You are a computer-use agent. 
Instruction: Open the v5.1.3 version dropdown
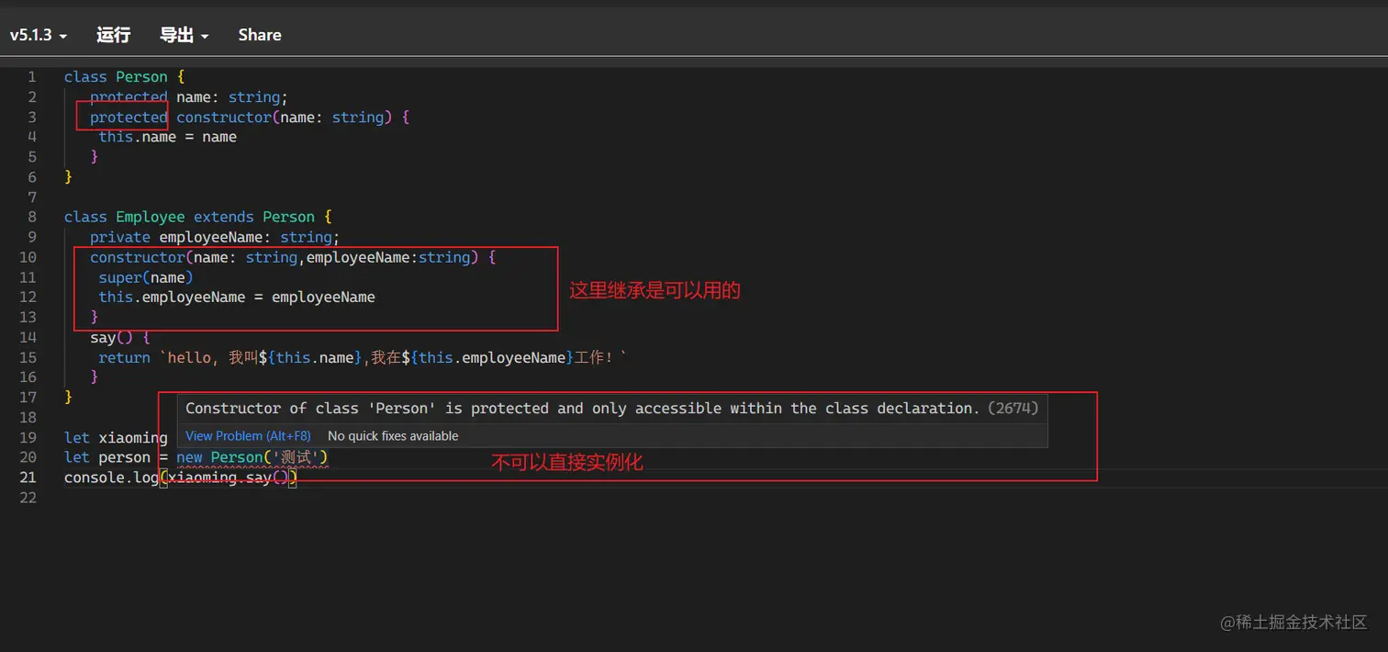[39, 35]
